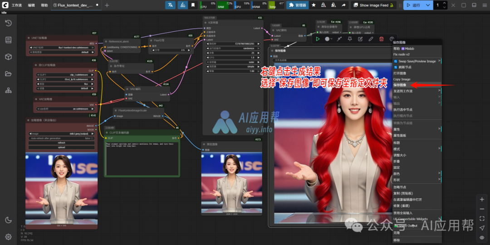Open the 工作流 workflow menu
This screenshot has height=245, width=490.
16,5
